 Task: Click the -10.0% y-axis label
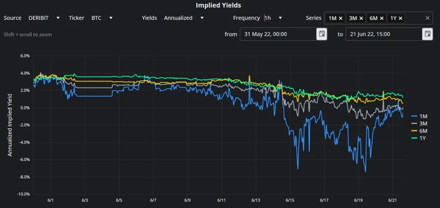(x=23, y=194)
